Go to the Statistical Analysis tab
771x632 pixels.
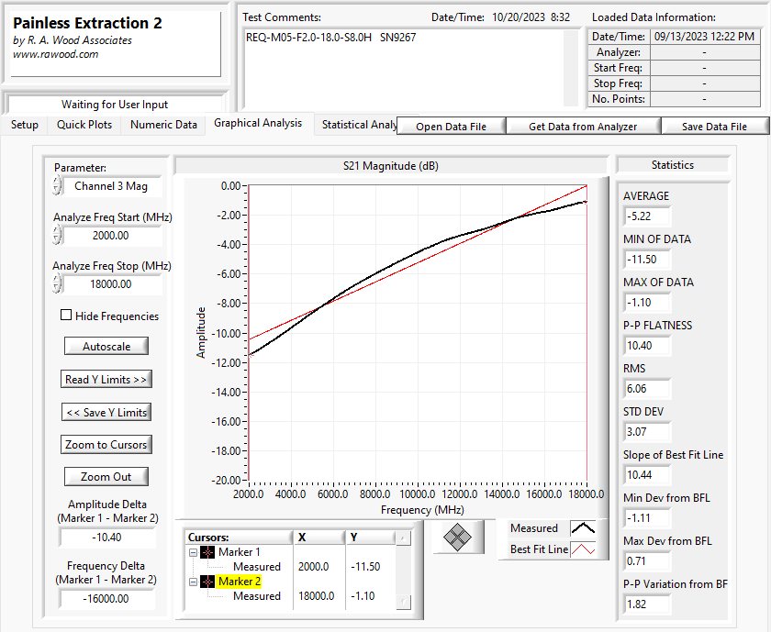tap(360, 125)
